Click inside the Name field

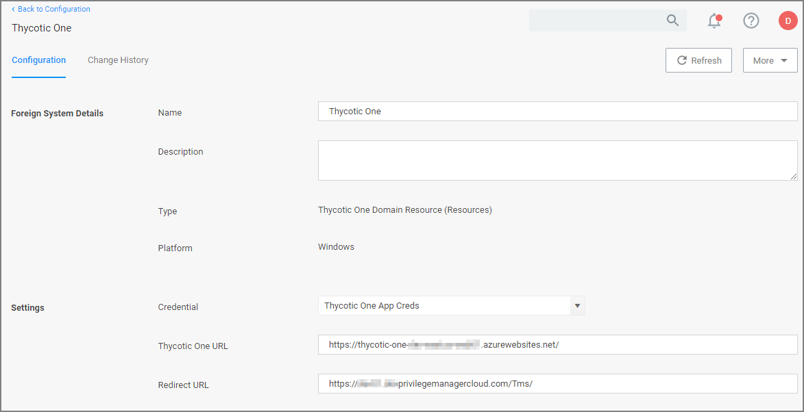tap(480, 111)
